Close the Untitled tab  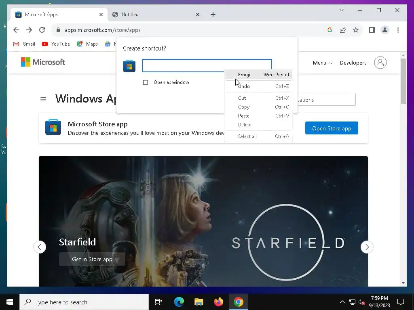[197, 15]
